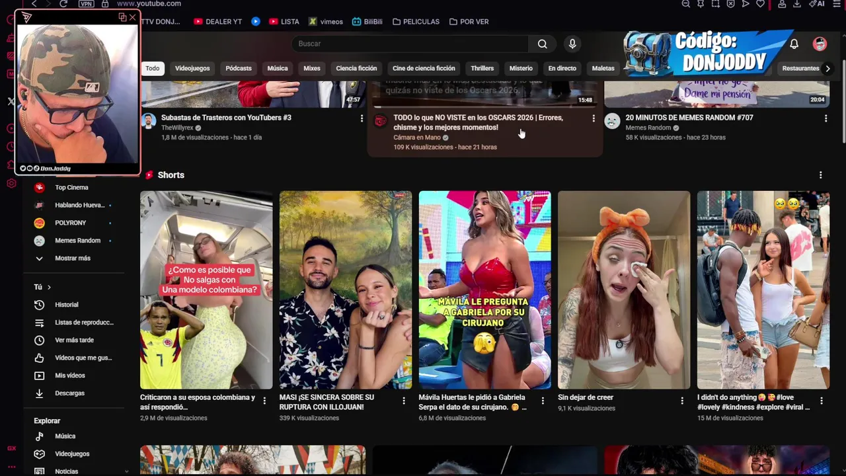Viewport: 846px width, 476px height.
Task: Select the Cine de ciencia ficción chip
Action: pyautogui.click(x=424, y=68)
